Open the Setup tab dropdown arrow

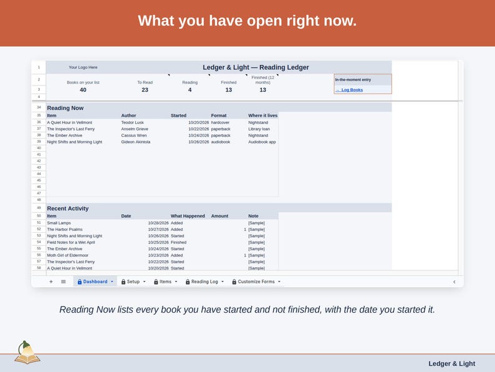click(x=144, y=281)
